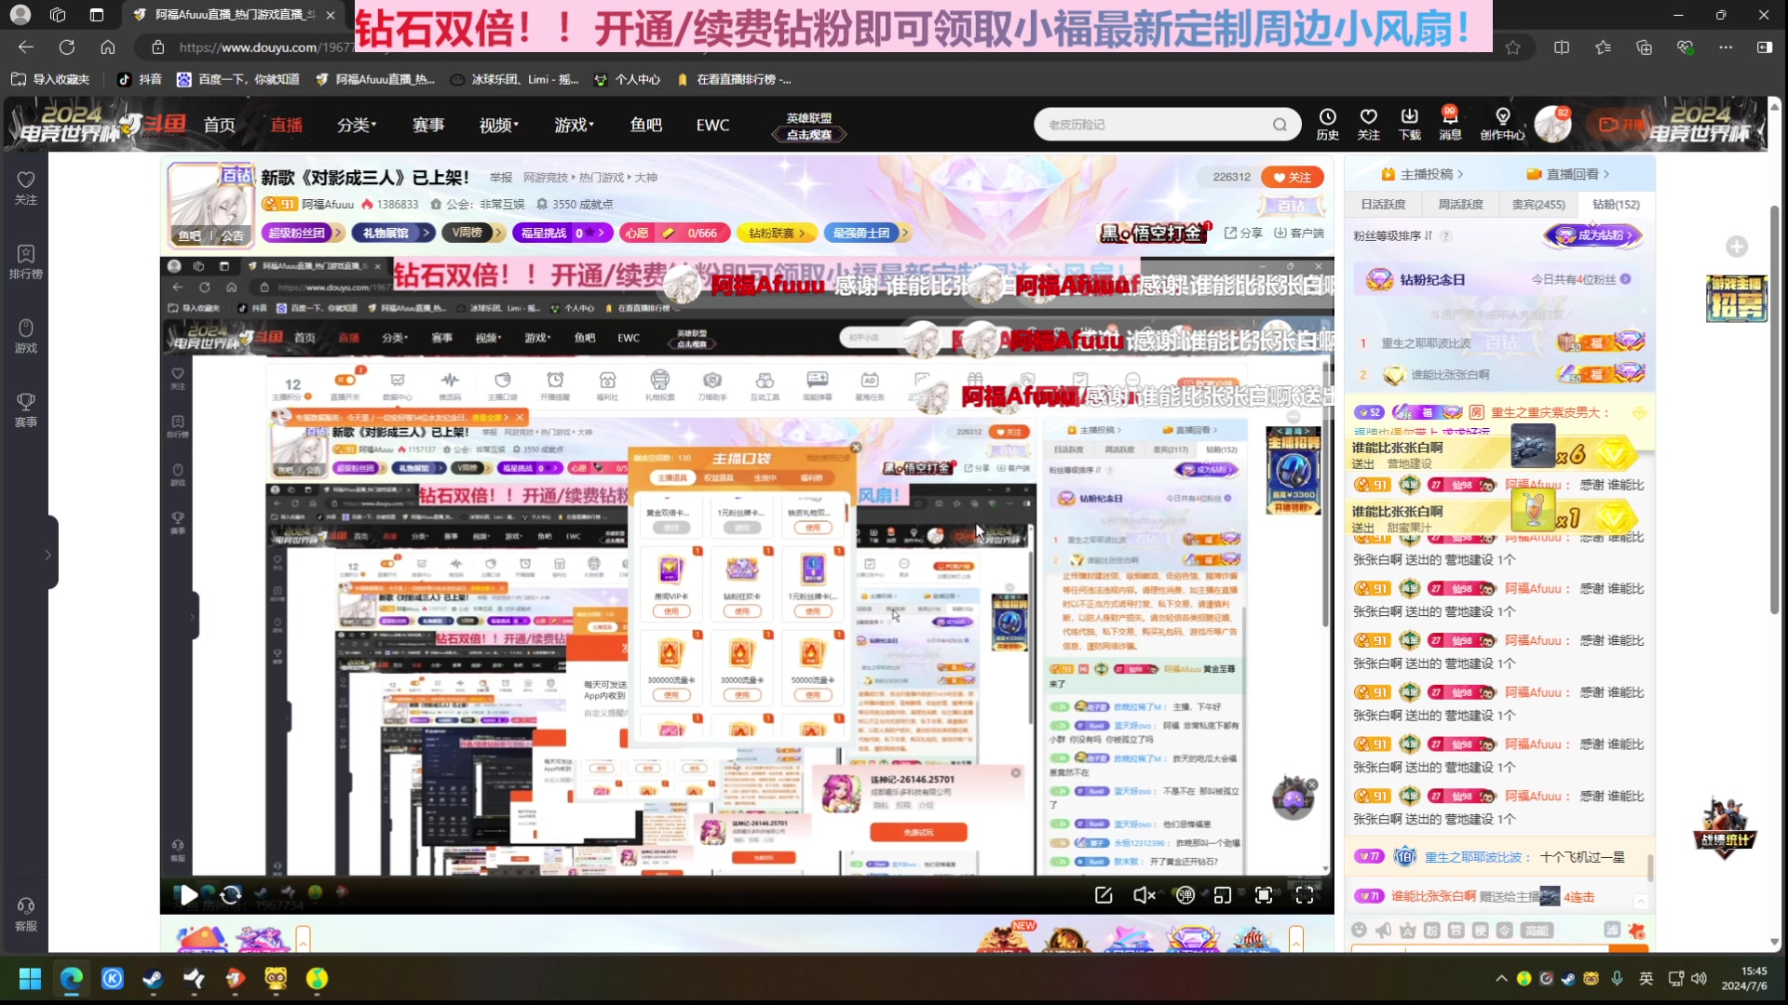Reload the stream in the player bar
Image resolution: width=1788 pixels, height=1005 pixels.
[231, 895]
